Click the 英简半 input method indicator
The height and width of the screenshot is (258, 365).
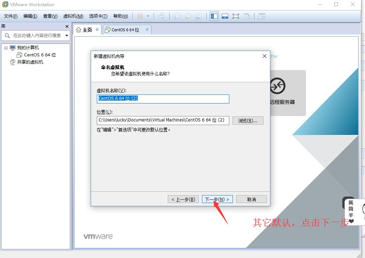click(351, 212)
